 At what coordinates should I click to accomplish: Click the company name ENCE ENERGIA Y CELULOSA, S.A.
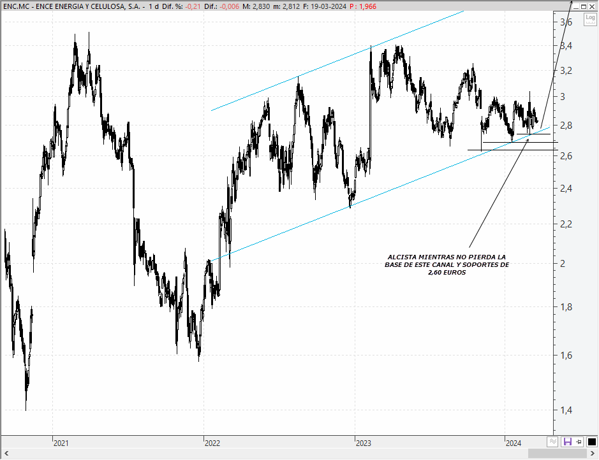click(x=87, y=6)
